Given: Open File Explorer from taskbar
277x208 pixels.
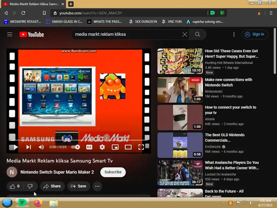Looking at the screenshot, I should 54,203.
